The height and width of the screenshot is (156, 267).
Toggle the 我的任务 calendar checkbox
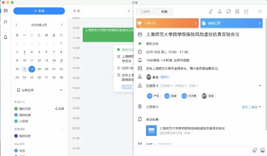[16, 115]
